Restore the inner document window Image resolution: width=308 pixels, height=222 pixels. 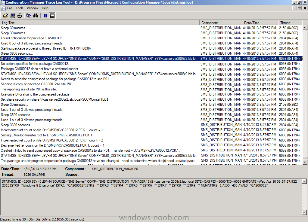pyautogui.click(x=299, y=8)
